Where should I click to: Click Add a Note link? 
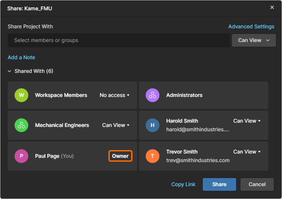click(x=21, y=57)
